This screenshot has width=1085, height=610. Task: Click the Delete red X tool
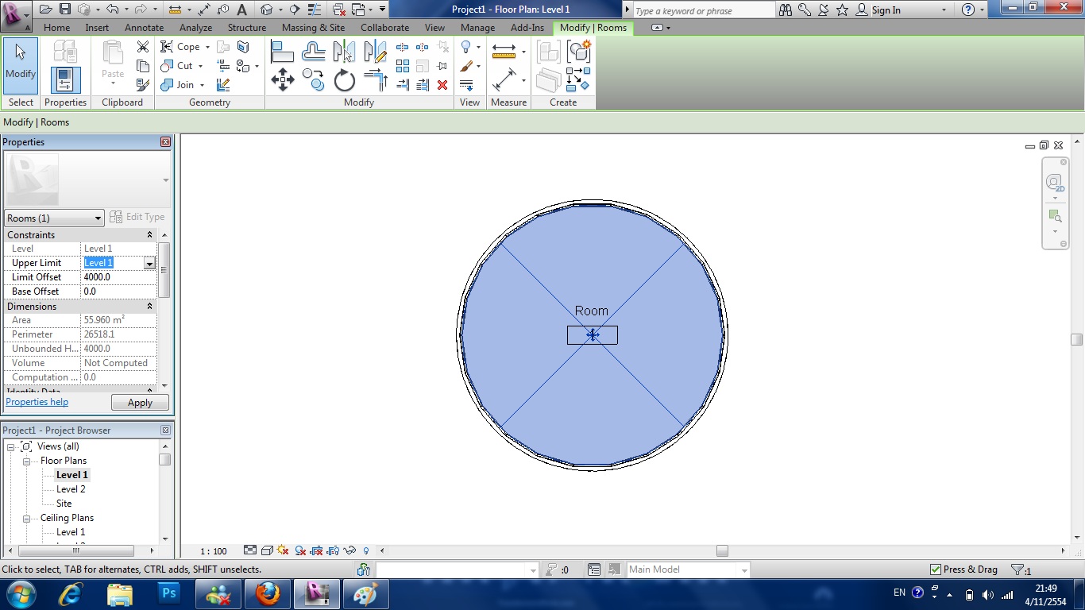442,85
